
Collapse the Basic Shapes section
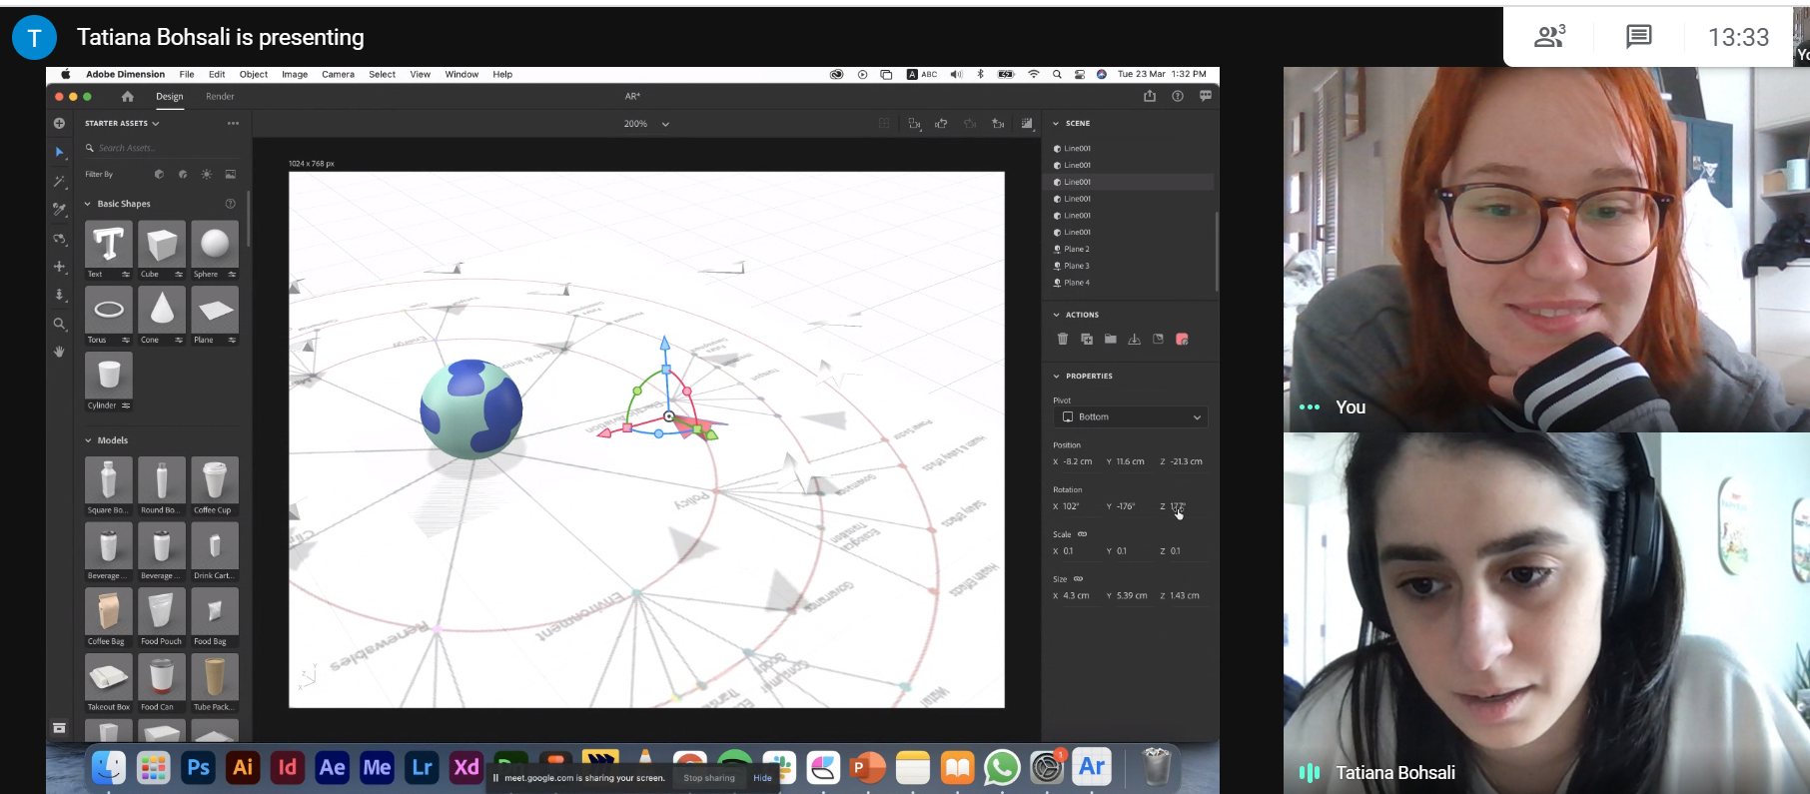(x=88, y=204)
